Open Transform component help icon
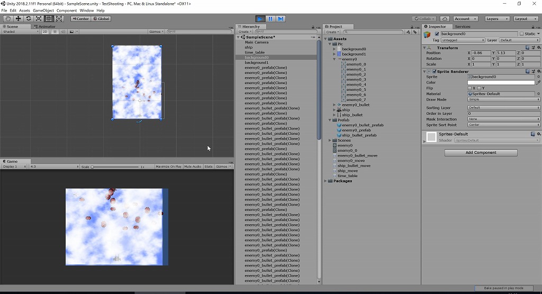542x294 pixels. click(528, 48)
